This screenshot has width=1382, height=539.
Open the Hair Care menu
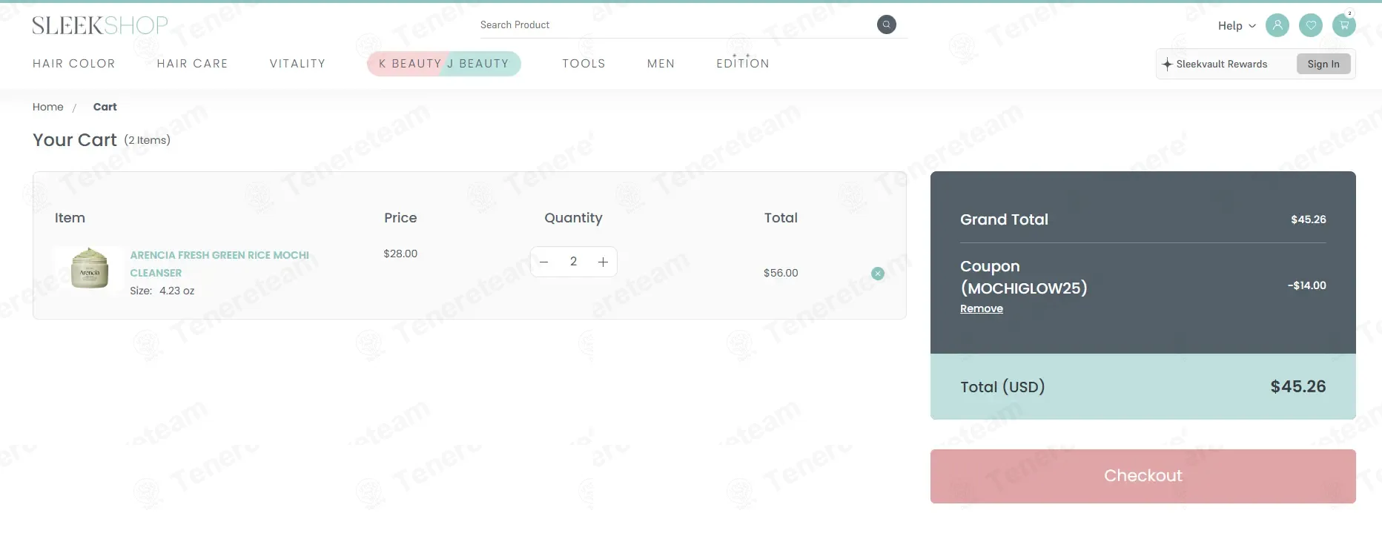[x=193, y=64]
